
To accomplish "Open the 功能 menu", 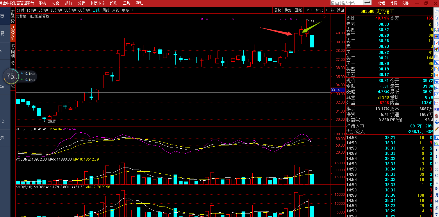I will [x=55, y=3].
